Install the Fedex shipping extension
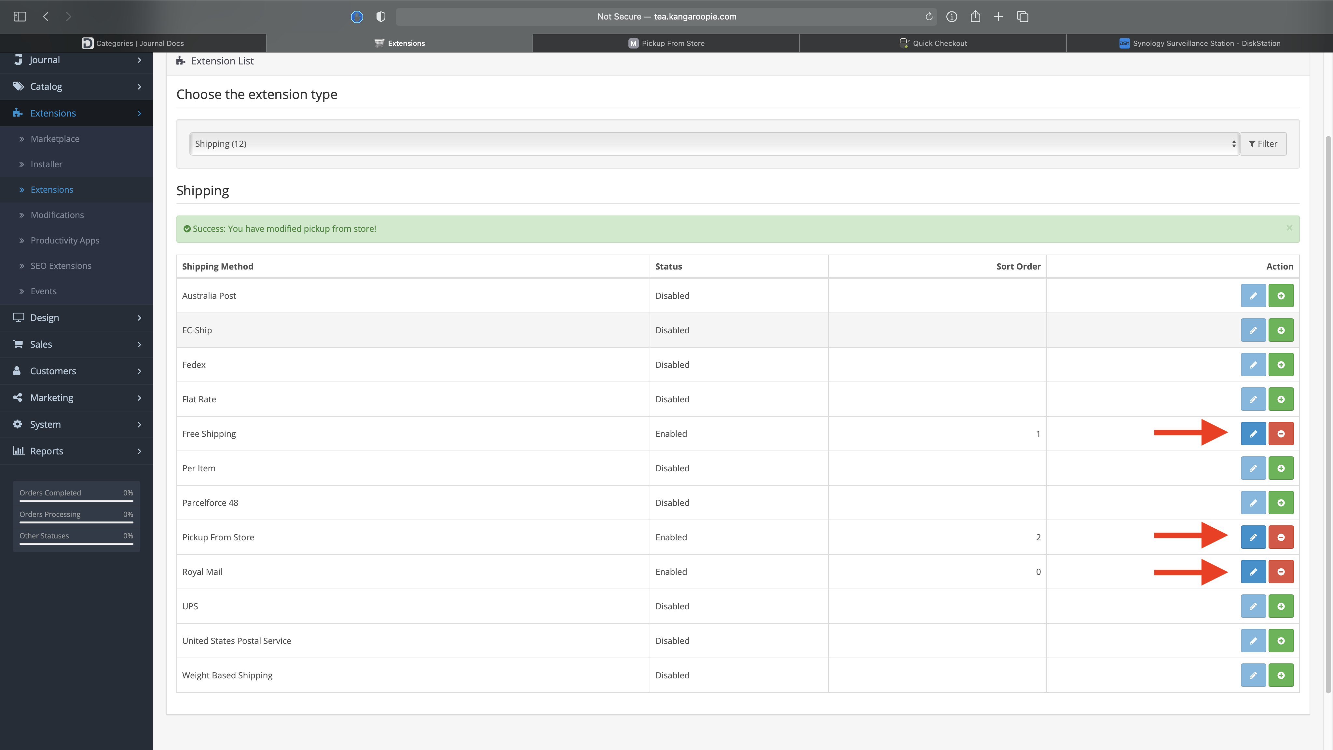Image resolution: width=1333 pixels, height=750 pixels. click(x=1281, y=364)
